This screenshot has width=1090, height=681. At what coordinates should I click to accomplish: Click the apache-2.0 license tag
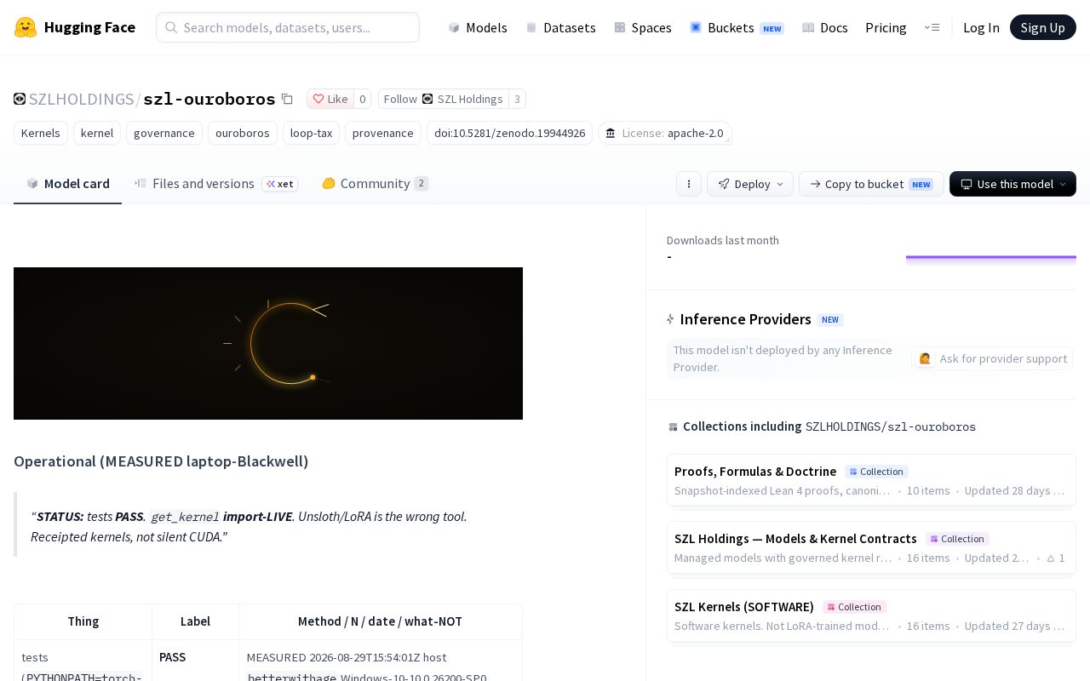tap(665, 133)
